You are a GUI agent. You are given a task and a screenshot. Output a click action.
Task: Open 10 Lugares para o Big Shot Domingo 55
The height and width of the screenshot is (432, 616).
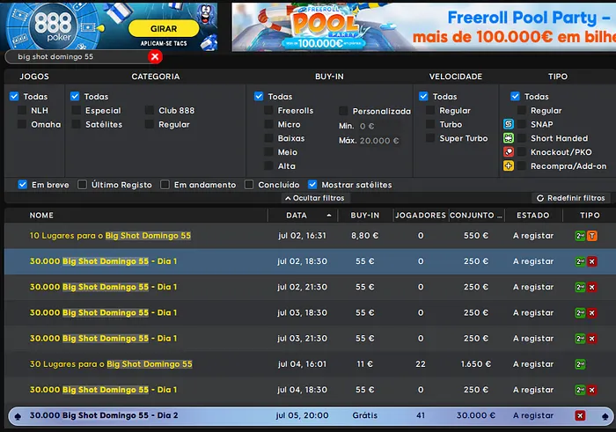coord(110,236)
